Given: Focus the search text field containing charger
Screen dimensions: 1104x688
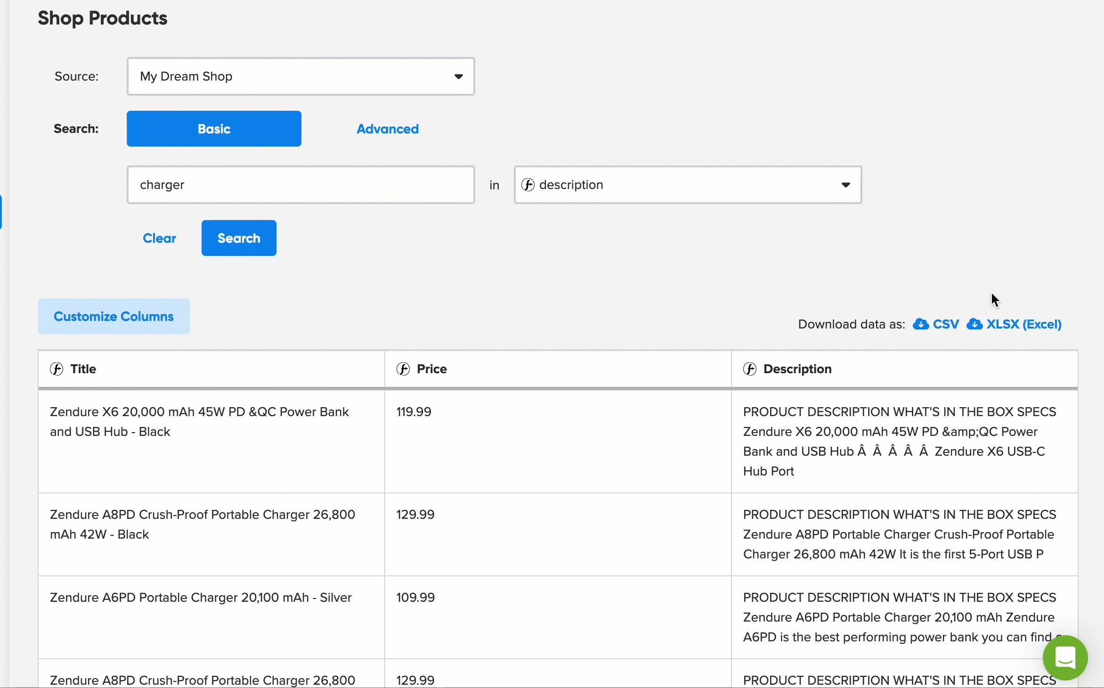Looking at the screenshot, I should (x=300, y=185).
